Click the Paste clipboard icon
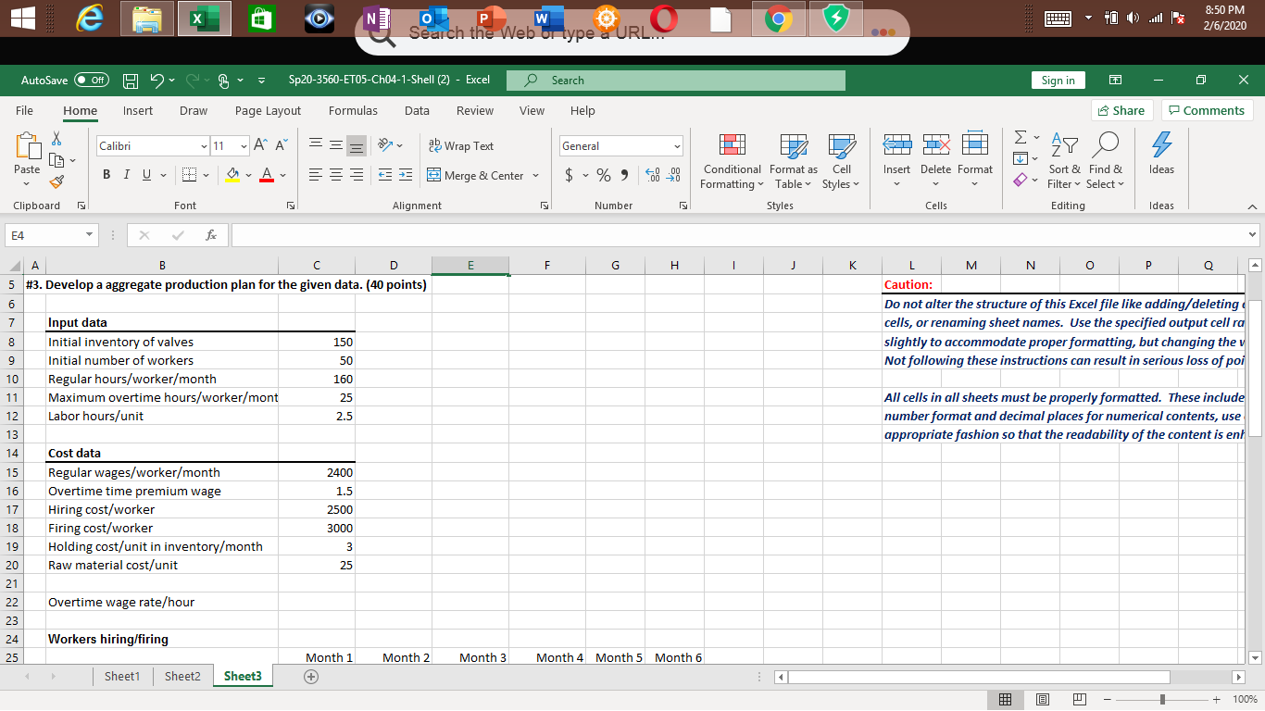Screen dimensions: 1265x711 (x=27, y=146)
